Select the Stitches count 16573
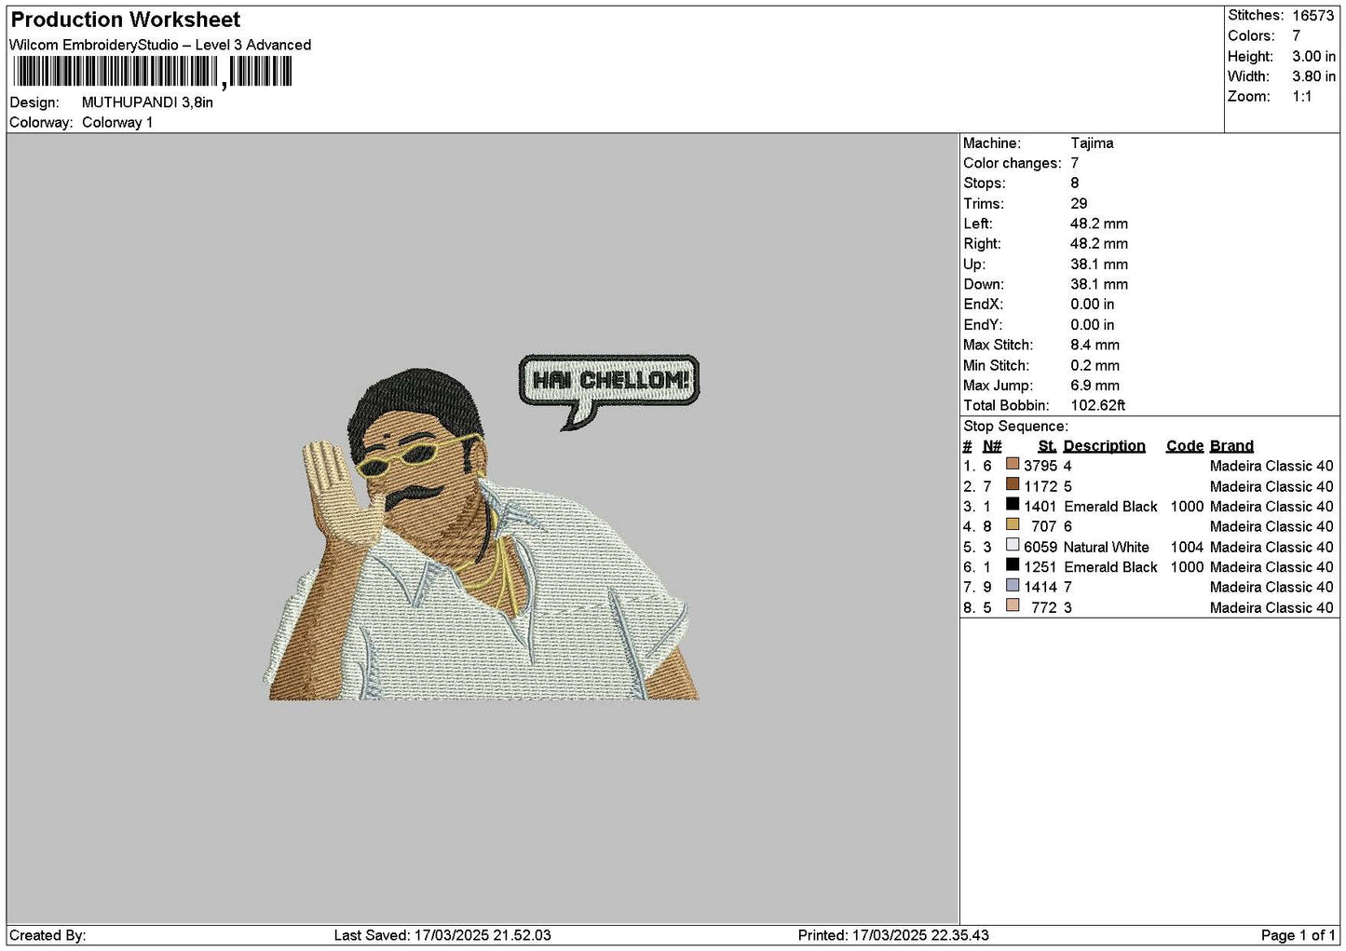Viewport: 1346px width, 951px height. click(x=1313, y=16)
